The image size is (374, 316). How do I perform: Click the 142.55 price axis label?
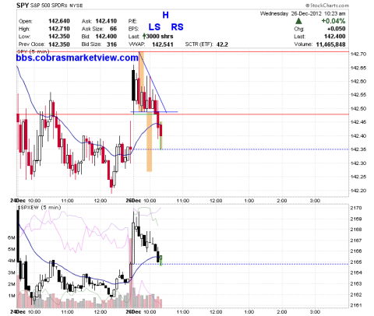tap(358, 95)
